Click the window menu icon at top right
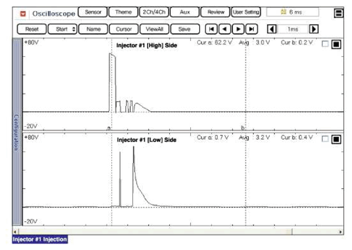The height and width of the screenshot is (250, 352). pyautogui.click(x=338, y=13)
